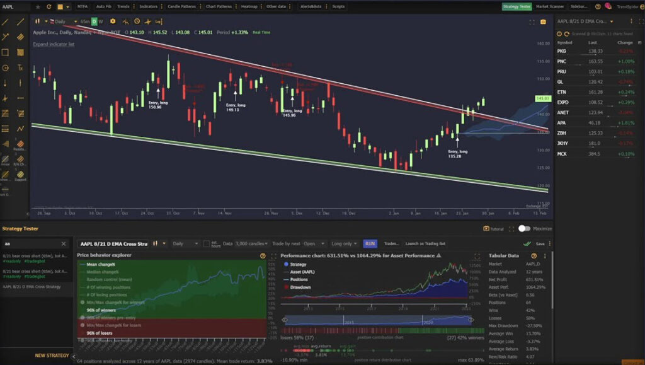Viewport: 645px width, 365px height.
Task: Toggle the Positions legend item
Action: pyautogui.click(x=295, y=279)
